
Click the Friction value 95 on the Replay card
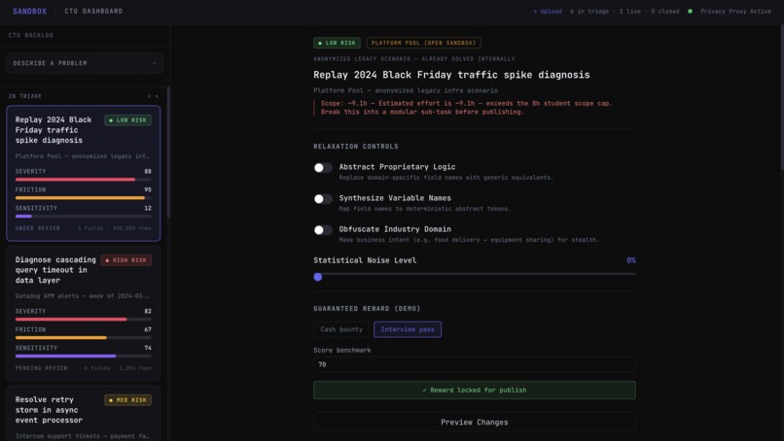tap(148, 189)
